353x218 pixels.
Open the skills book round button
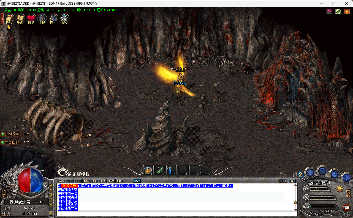coord(334,174)
